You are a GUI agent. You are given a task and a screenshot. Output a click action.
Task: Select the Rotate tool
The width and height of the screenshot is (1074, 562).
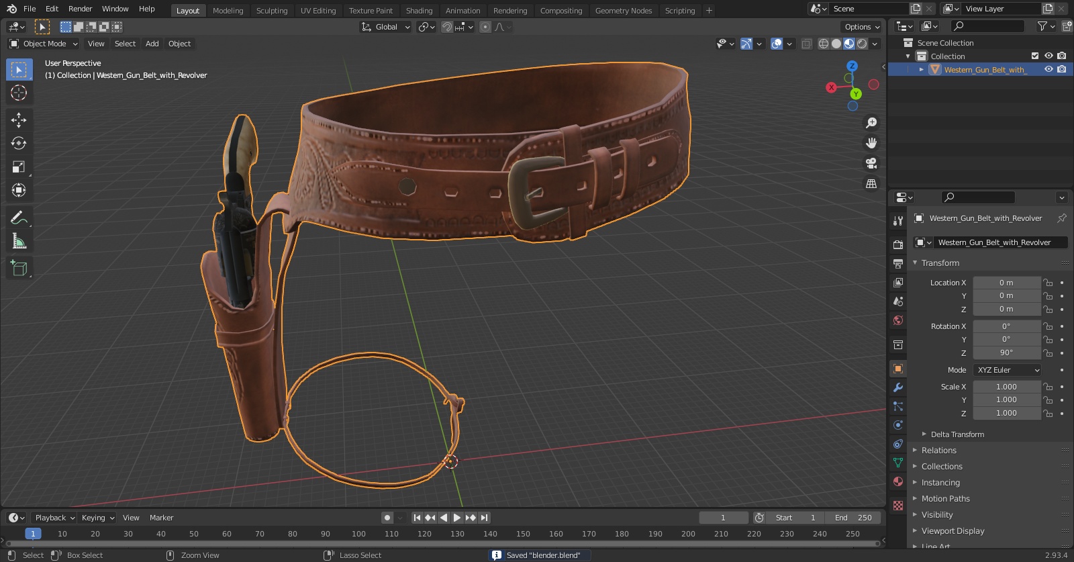19,143
